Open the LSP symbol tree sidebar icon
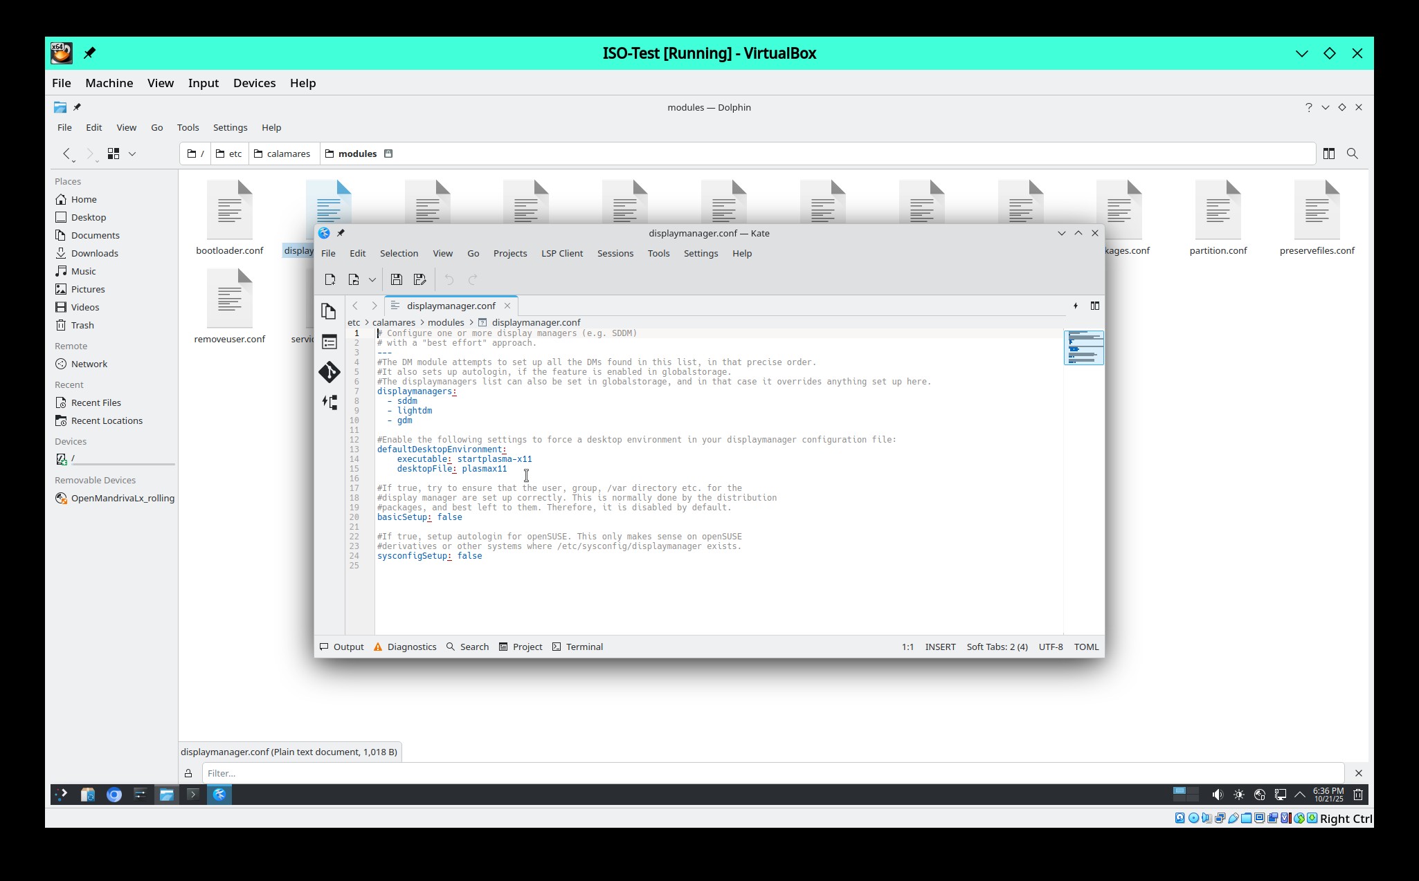The height and width of the screenshot is (881, 1419). pos(329,402)
